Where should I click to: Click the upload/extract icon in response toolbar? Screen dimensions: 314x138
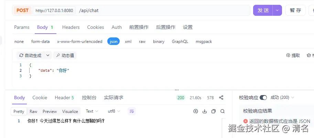tap(196, 112)
